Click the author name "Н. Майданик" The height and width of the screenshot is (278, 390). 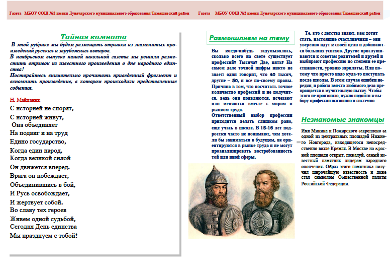[x=25, y=100]
